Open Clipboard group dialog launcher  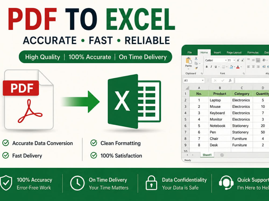(202, 73)
